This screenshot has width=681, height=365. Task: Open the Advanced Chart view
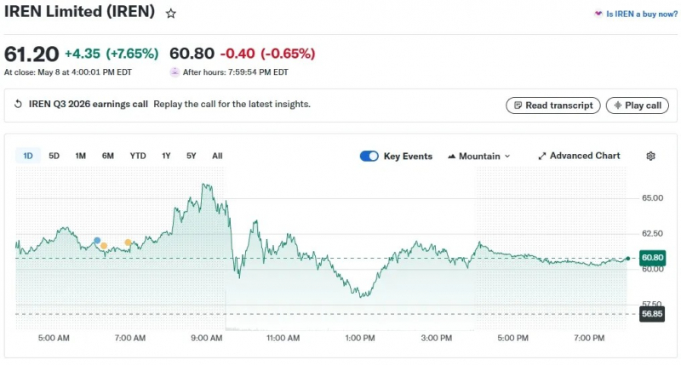pyautogui.click(x=579, y=156)
